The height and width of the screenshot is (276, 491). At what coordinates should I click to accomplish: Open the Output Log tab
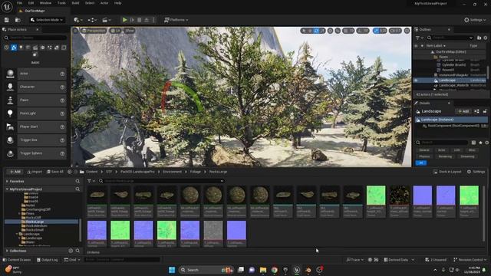click(48, 260)
